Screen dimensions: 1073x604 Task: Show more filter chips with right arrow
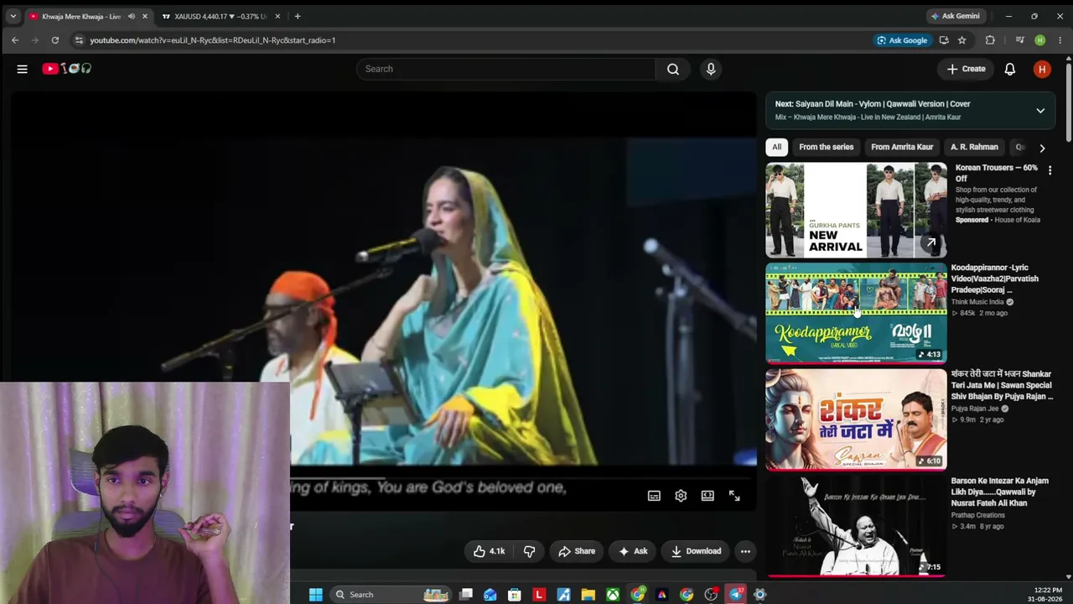click(1042, 148)
